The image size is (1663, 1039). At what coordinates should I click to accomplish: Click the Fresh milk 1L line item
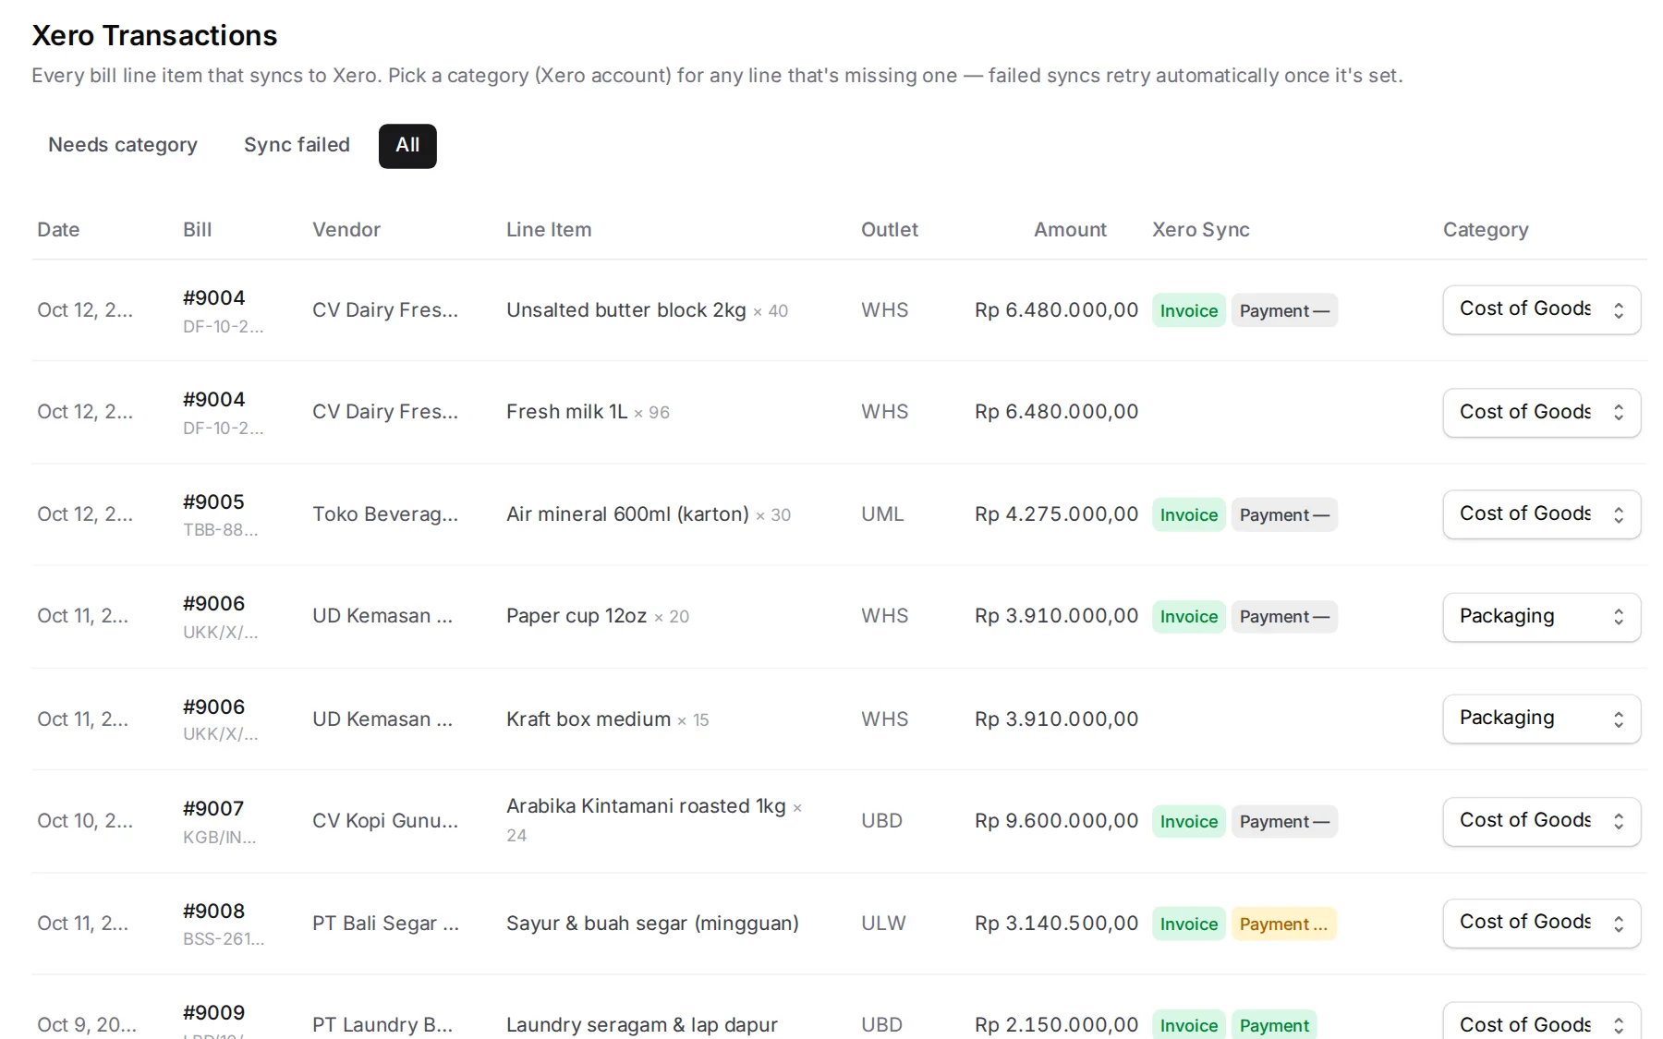pos(588,412)
